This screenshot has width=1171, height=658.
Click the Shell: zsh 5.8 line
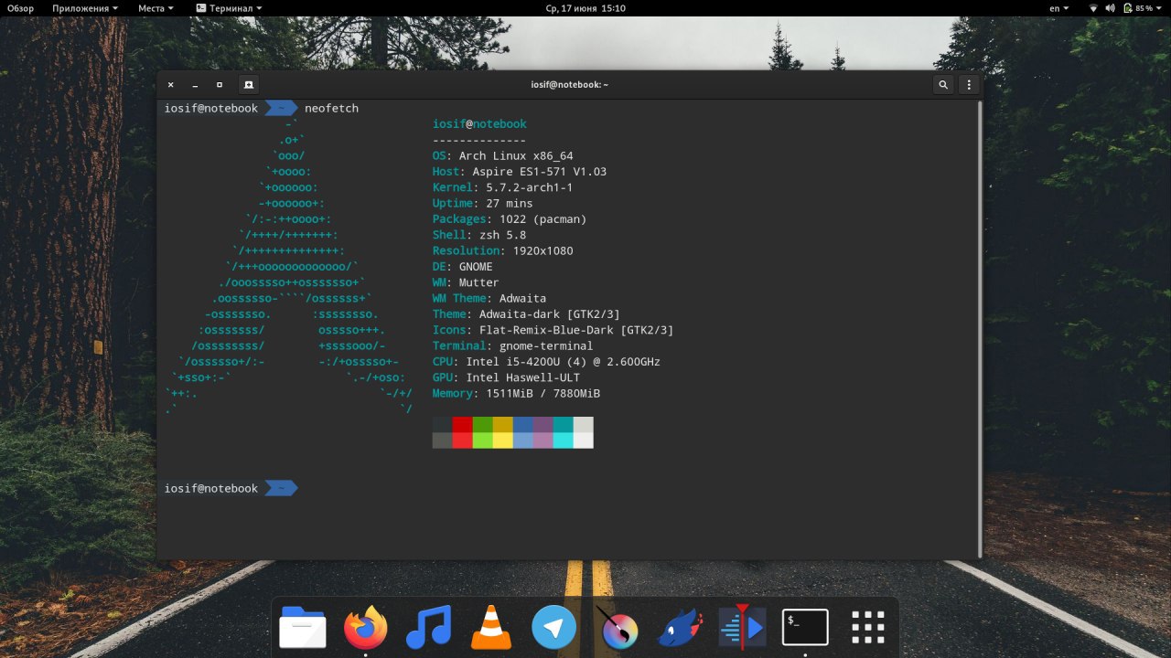(479, 235)
